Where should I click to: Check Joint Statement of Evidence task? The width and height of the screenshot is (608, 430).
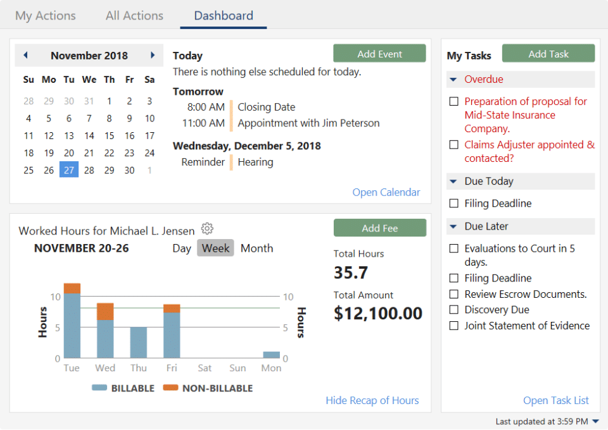453,326
